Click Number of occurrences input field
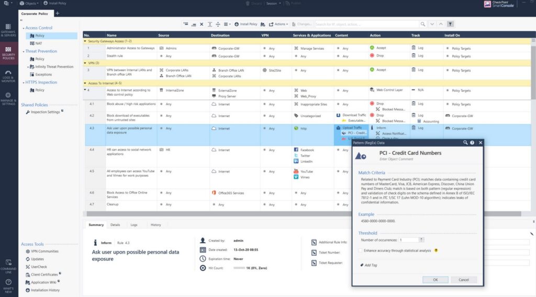The image size is (536, 297). coord(408,240)
